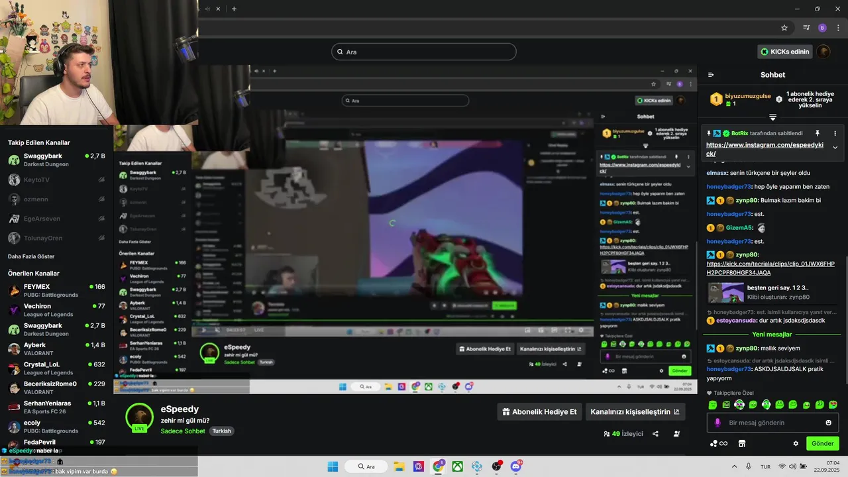Focus the 'Bir mesaj gönderin' chat input
The height and width of the screenshot is (477, 848).
772,423
